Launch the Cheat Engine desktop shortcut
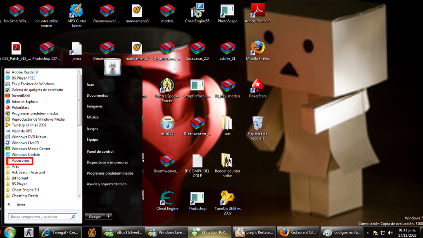Screen dimensions: 423x238 167,201
